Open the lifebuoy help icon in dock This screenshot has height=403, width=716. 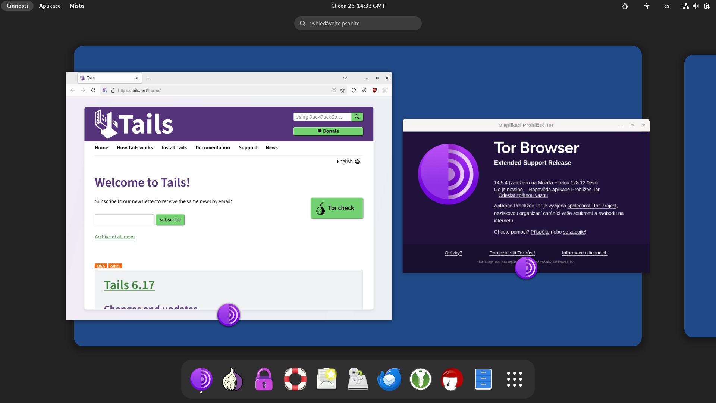295,379
